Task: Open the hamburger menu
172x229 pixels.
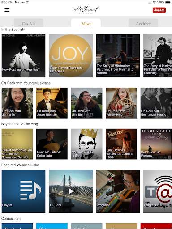Action: 7,10
